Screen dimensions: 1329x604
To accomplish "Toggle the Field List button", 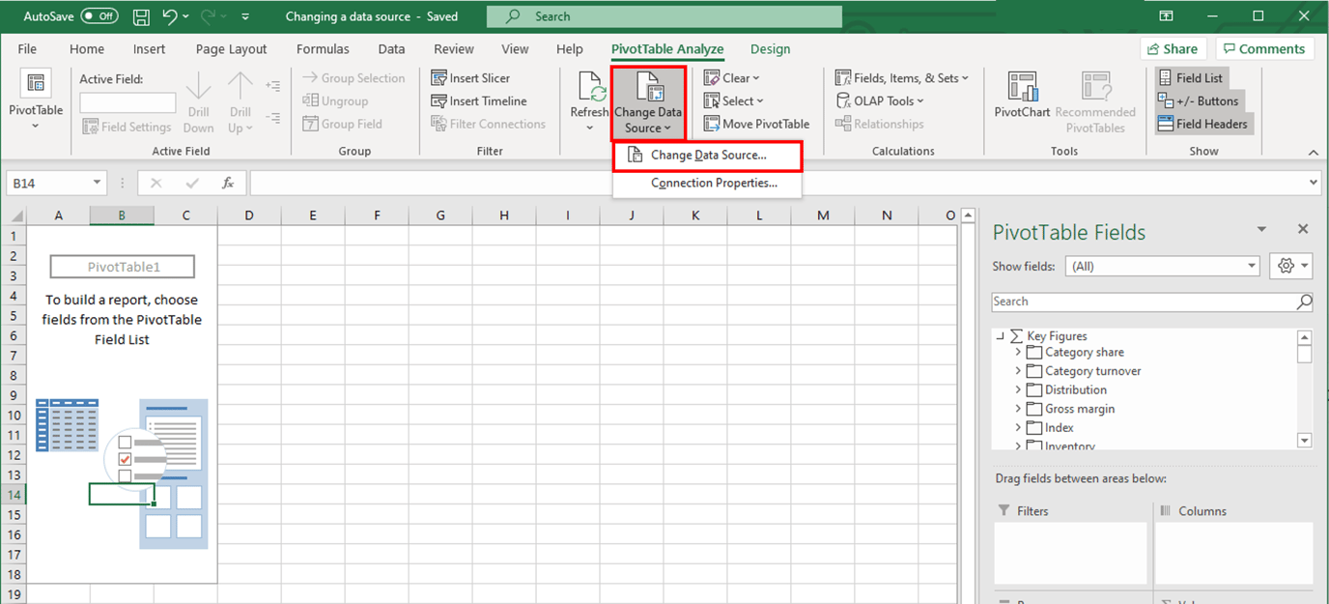I will [1191, 77].
